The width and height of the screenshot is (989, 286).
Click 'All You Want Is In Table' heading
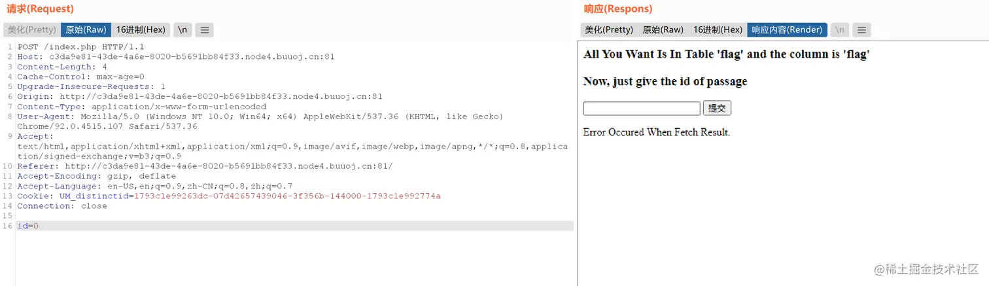click(726, 54)
